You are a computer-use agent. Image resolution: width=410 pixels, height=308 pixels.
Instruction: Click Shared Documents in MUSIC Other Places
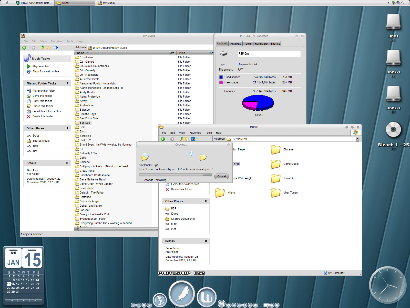(x=183, y=219)
